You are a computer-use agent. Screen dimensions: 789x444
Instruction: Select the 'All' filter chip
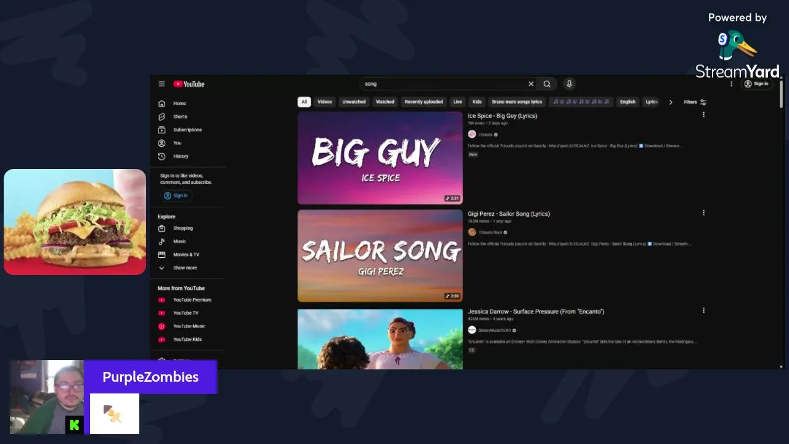coord(304,102)
